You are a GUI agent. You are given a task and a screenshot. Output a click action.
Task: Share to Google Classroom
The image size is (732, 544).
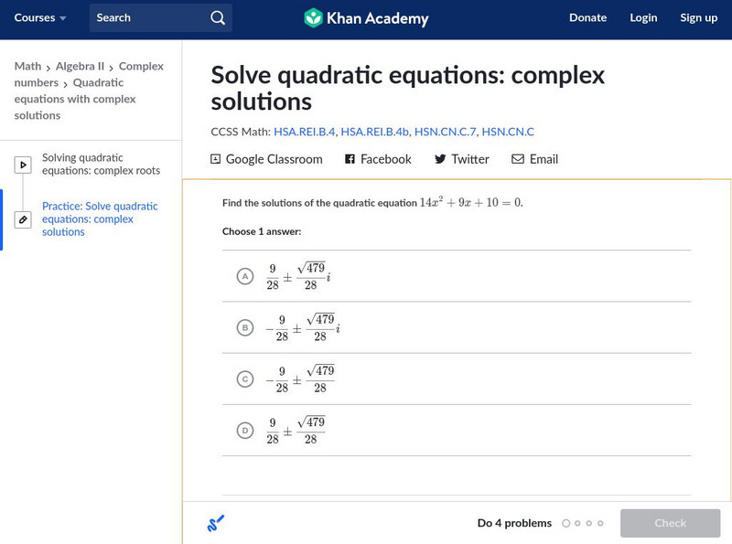pos(266,159)
